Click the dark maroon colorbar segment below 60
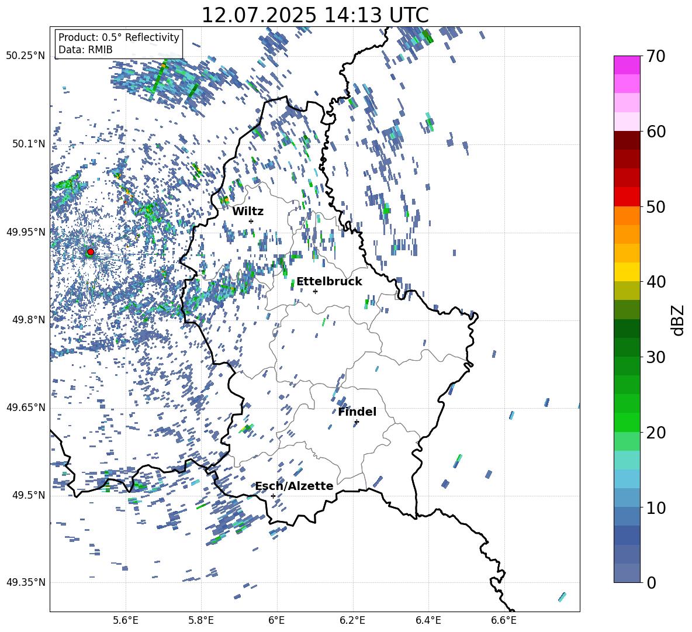The image size is (692, 632). (x=627, y=141)
